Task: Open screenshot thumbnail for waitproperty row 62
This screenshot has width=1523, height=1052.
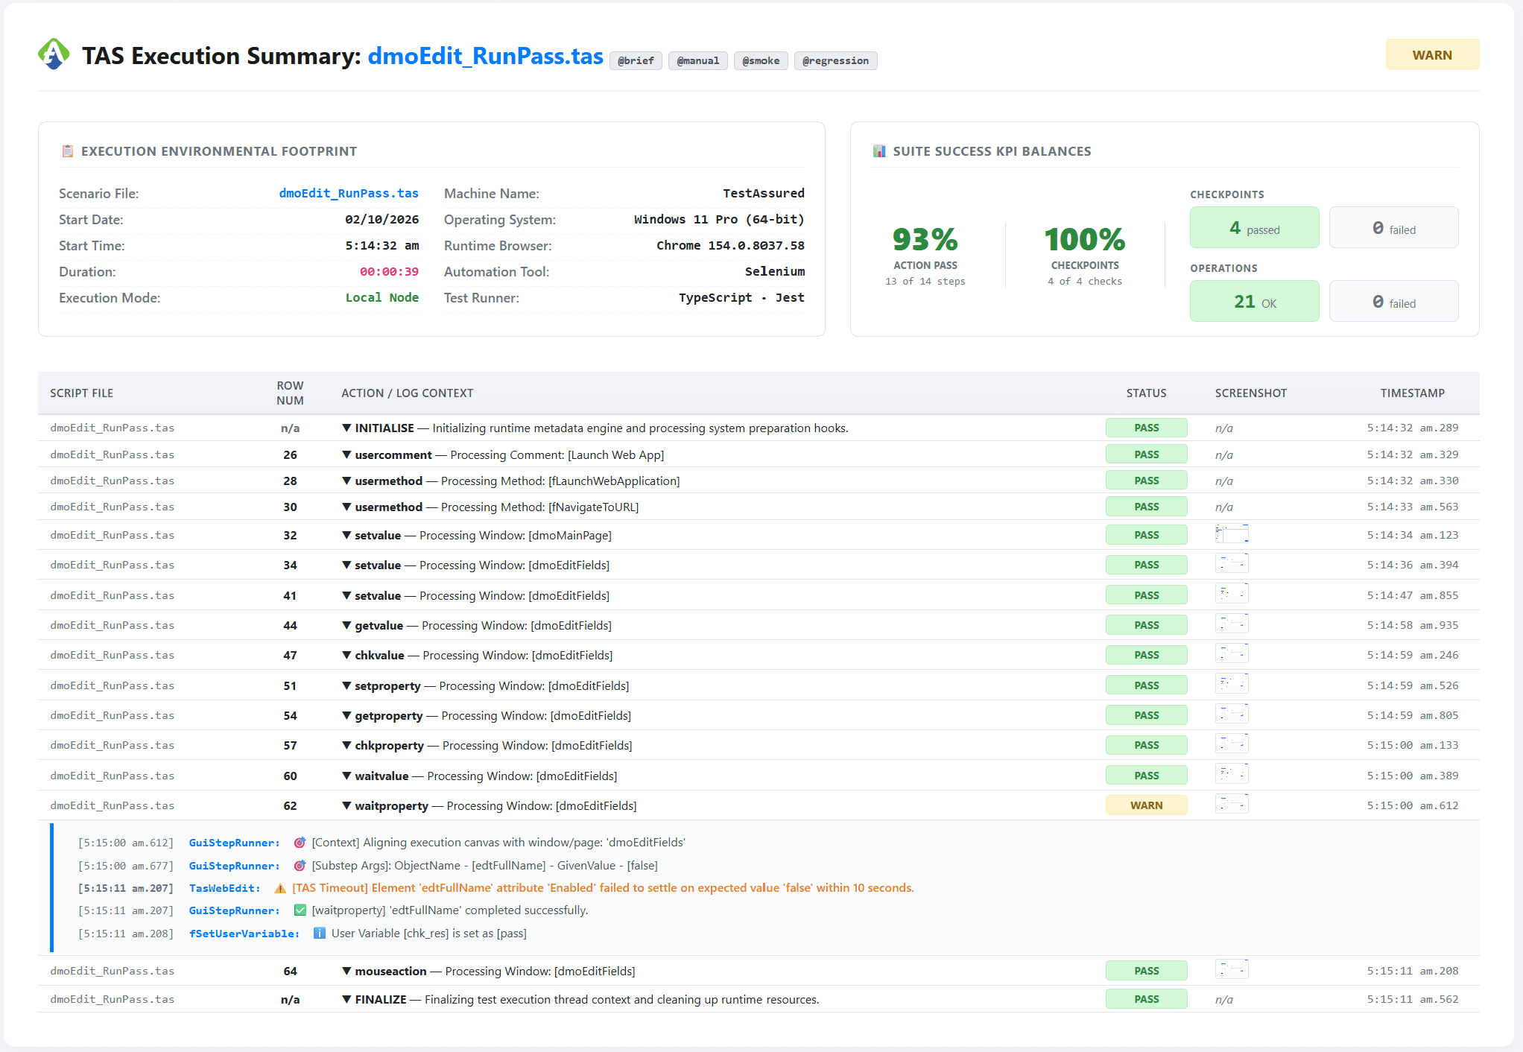Action: click(1232, 805)
